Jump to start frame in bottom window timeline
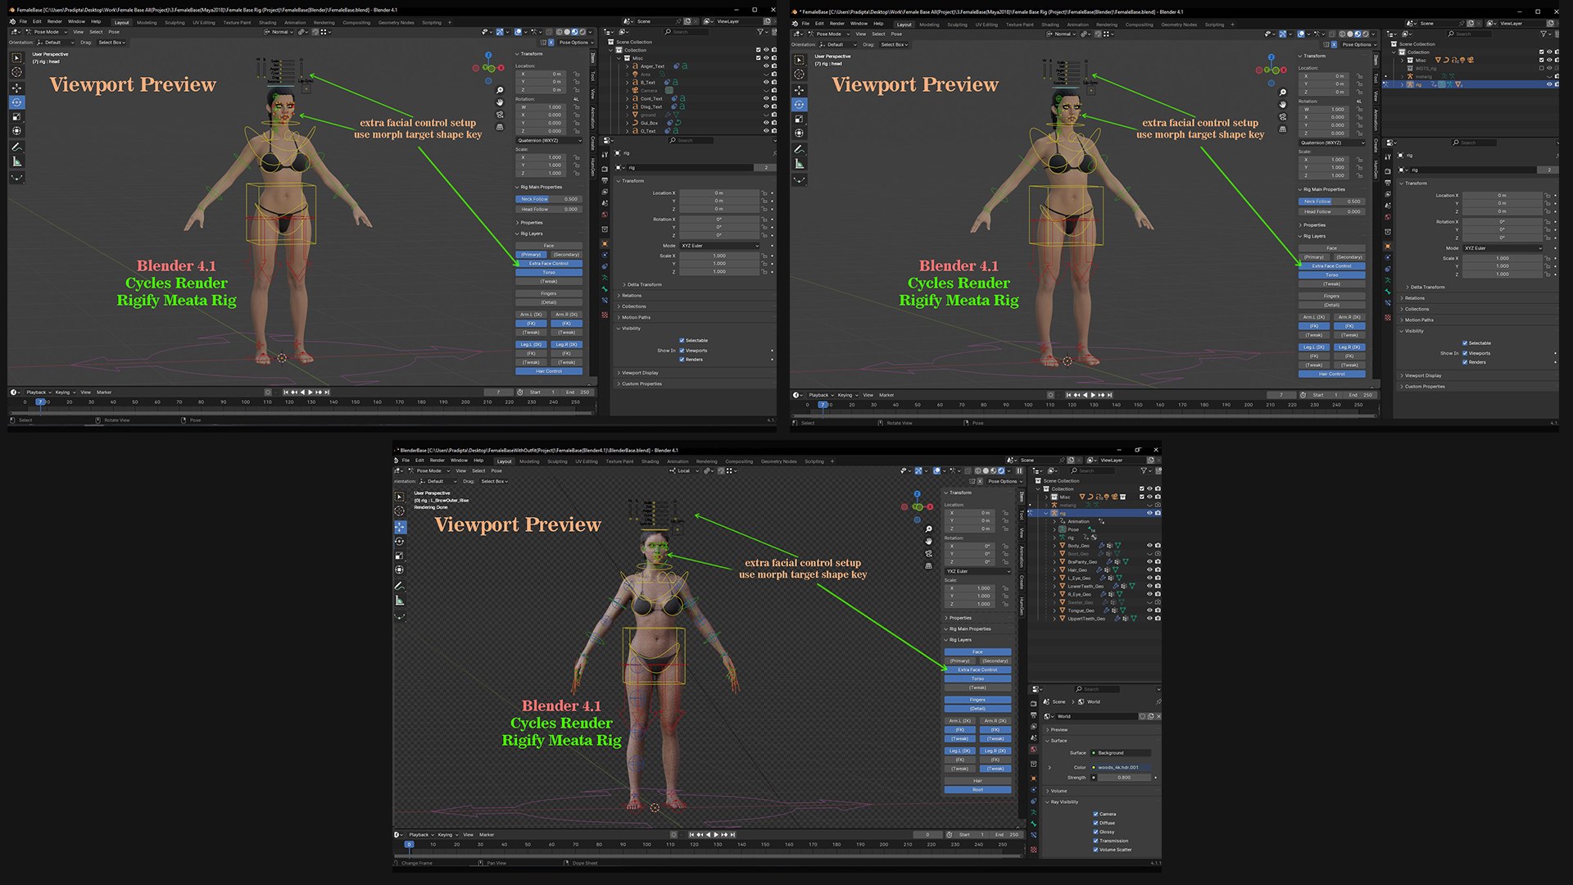The width and height of the screenshot is (1573, 885). click(x=691, y=834)
